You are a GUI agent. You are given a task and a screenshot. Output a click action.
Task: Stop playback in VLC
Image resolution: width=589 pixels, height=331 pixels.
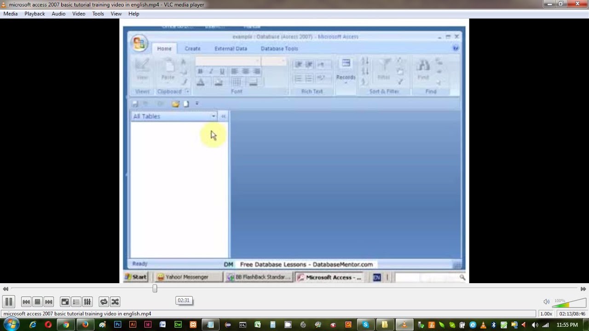[37, 302]
